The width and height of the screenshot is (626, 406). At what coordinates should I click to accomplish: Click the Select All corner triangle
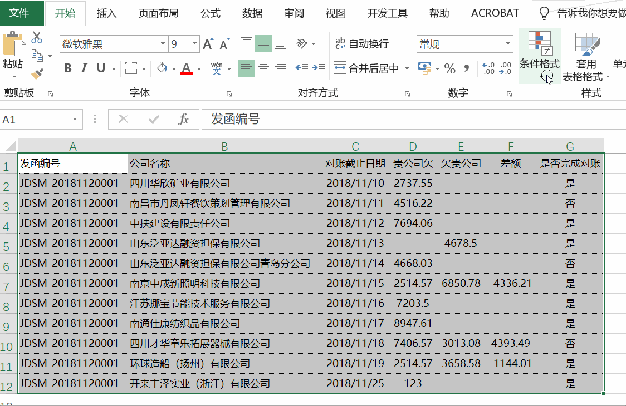tap(9, 146)
